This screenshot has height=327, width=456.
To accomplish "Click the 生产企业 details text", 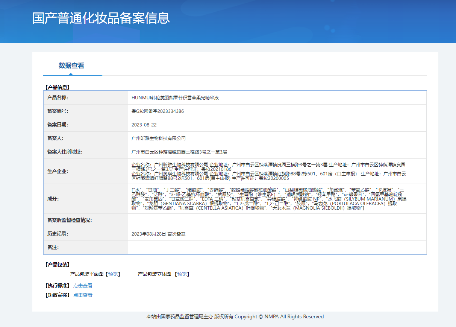I will click(269, 171).
